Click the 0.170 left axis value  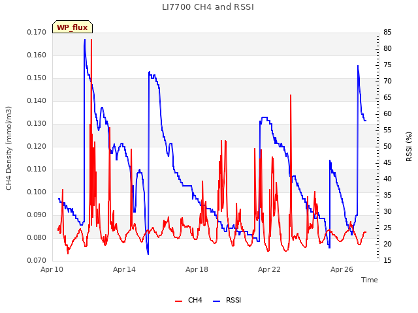pyautogui.click(x=37, y=32)
